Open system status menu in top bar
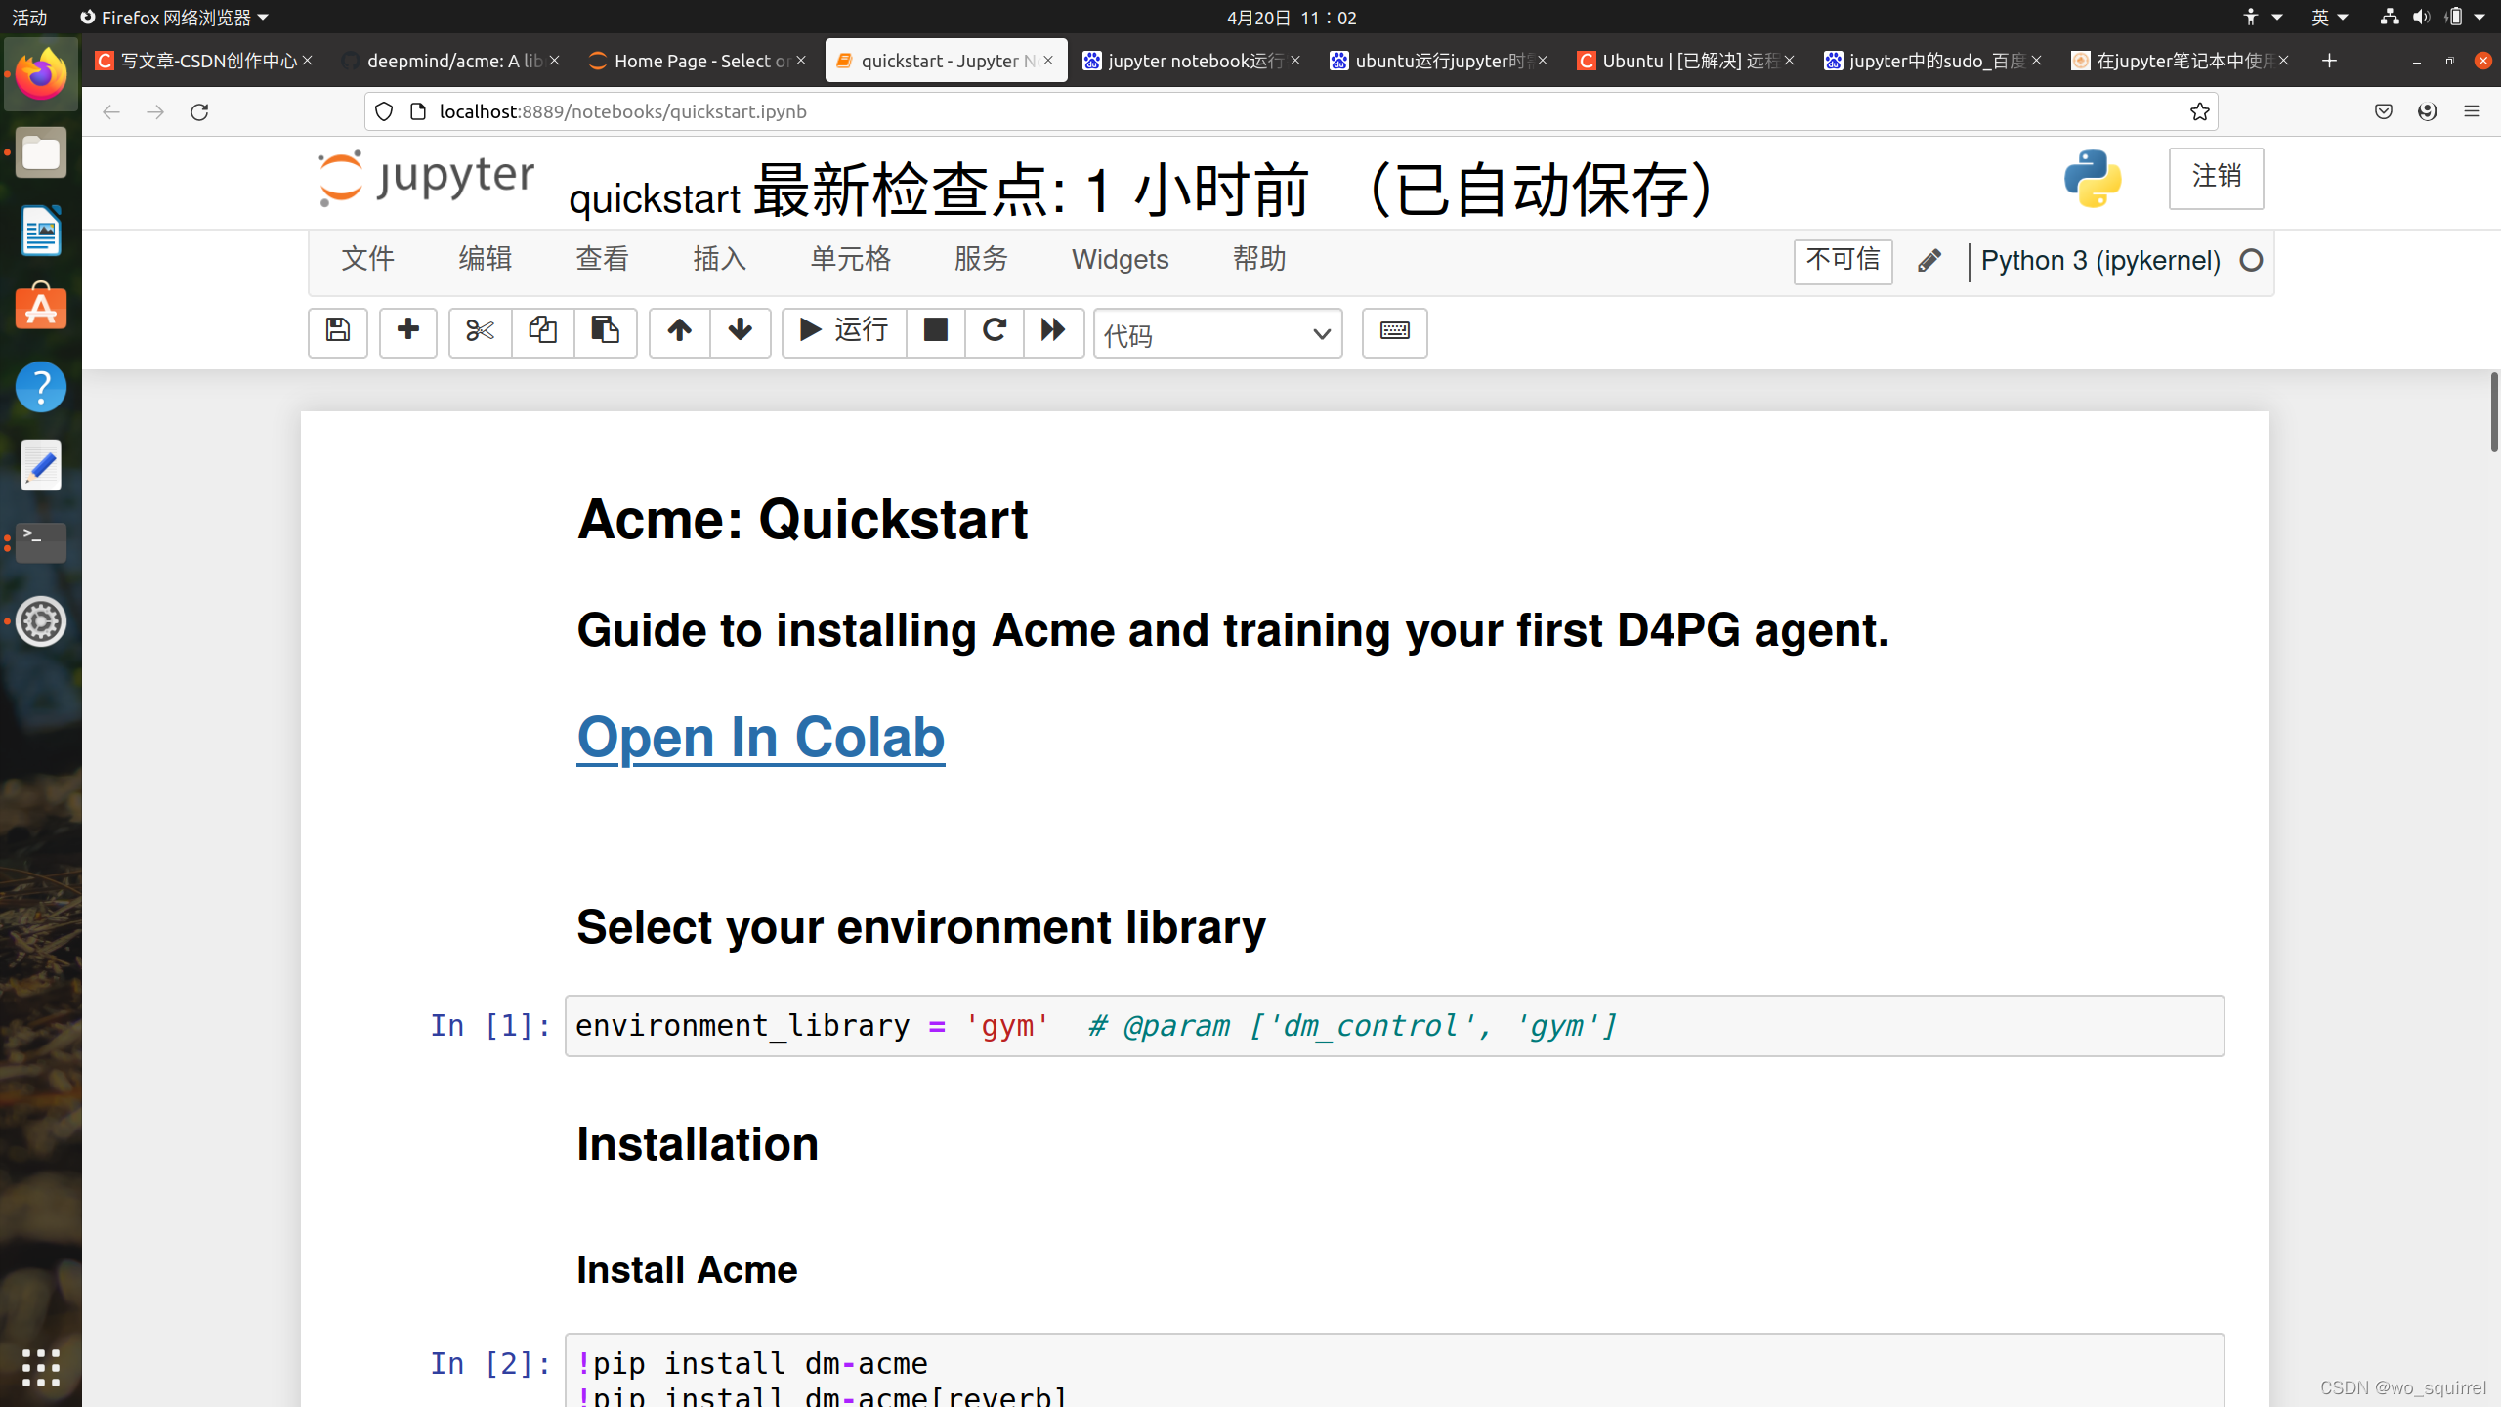 coord(2433,18)
